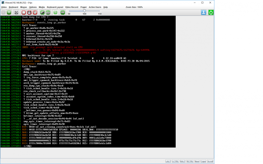Screen dimensions: 263x164
Task: Click the green power button icon
Action: [x=211, y=12]
